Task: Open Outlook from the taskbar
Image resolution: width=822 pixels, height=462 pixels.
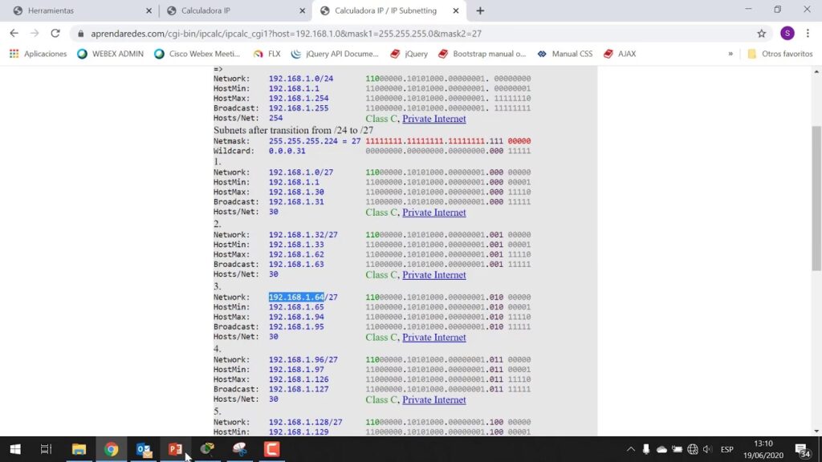Action: [144, 449]
